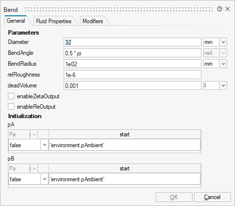Viewport: 235px width, 206px height.
Task: Click the OK button
Action: 174,197
